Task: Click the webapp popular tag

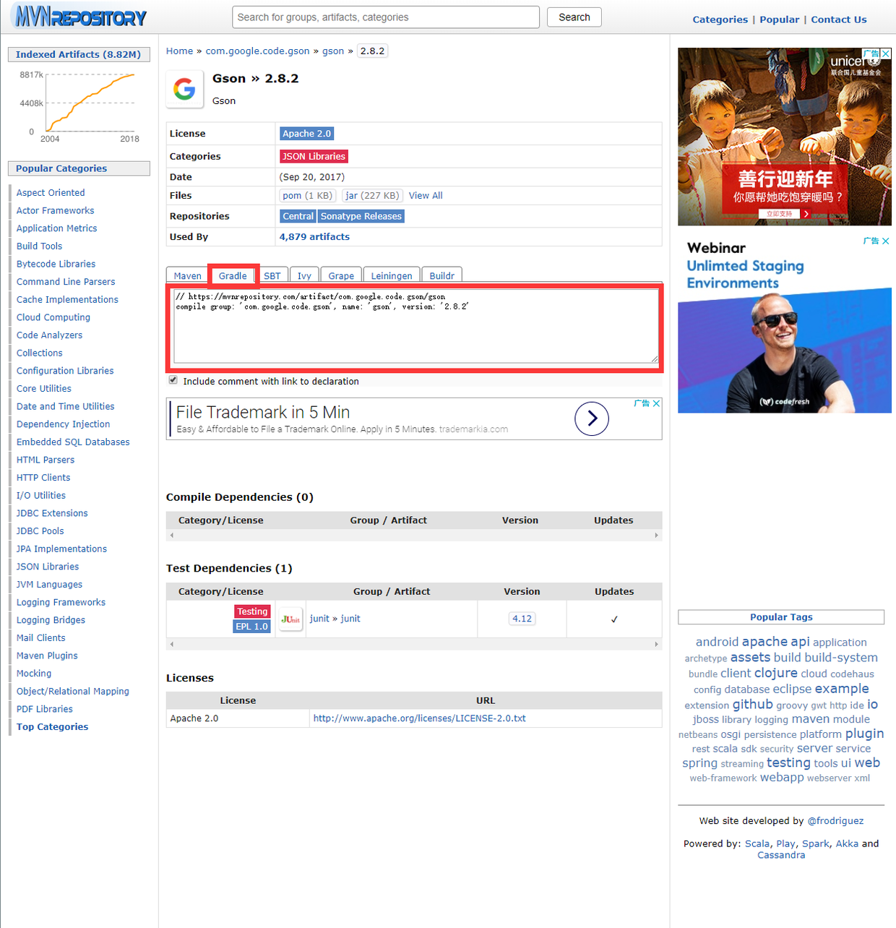Action: click(x=782, y=778)
